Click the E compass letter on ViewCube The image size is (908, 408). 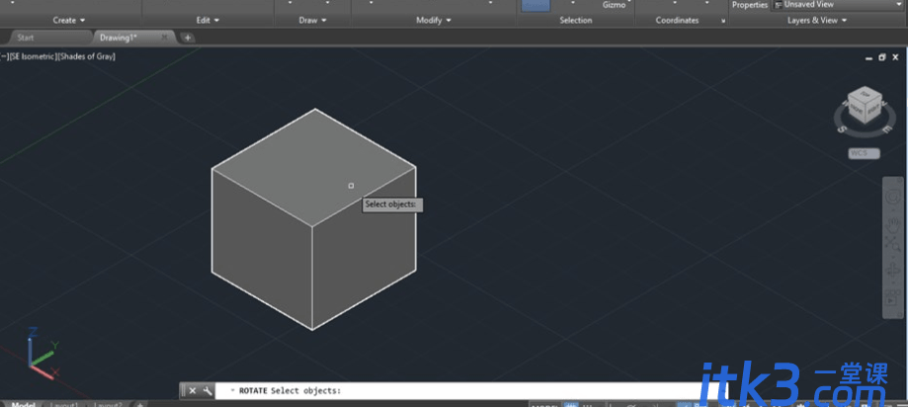click(x=886, y=129)
